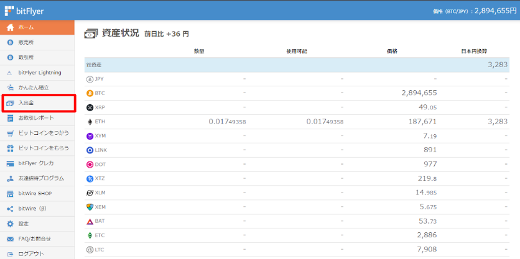Click the 使用可能 column header
This screenshot has height=259, width=520.
297,52
